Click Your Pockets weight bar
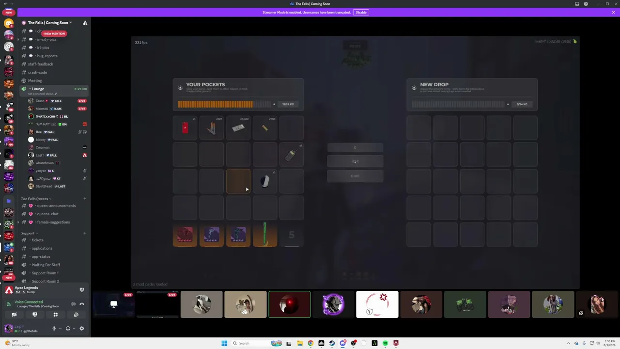 click(224, 104)
